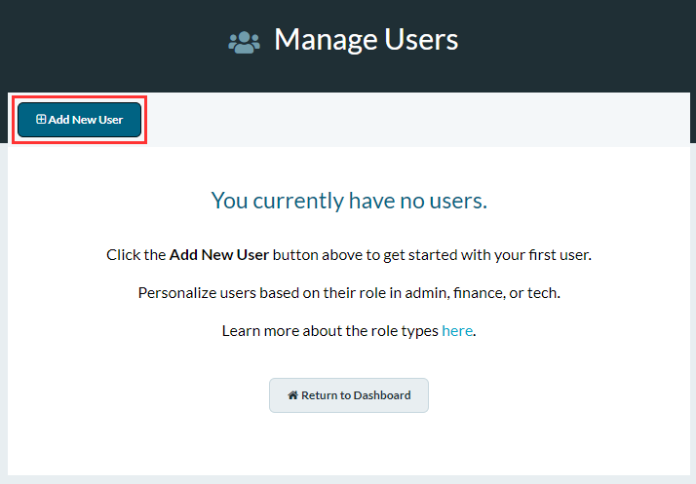Image resolution: width=696 pixels, height=484 pixels.
Task: Click the plus-square icon on Add New User
Action: [x=41, y=119]
